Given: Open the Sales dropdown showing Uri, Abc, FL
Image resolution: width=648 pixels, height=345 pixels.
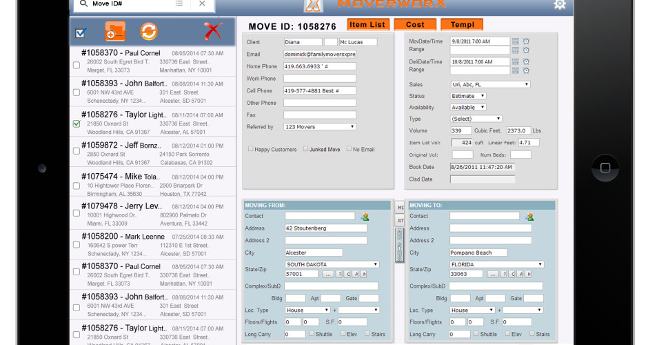Looking at the screenshot, I should coord(490,84).
